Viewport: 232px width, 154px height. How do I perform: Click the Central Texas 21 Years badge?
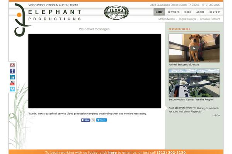[116, 13]
